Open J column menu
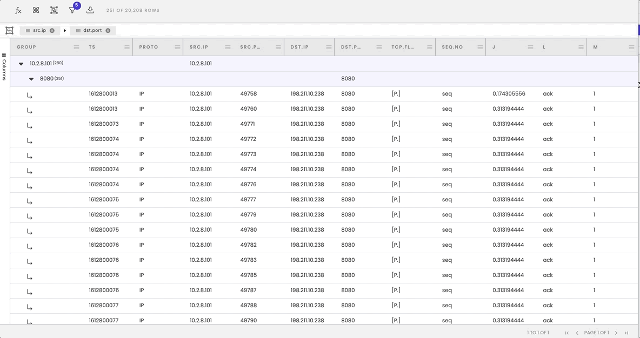 [x=531, y=48]
